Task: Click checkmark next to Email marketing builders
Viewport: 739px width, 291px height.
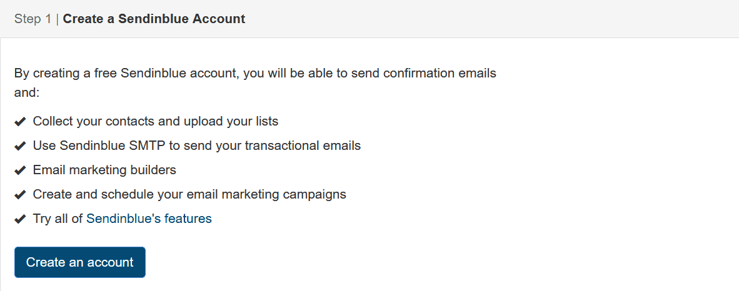Action: point(20,170)
